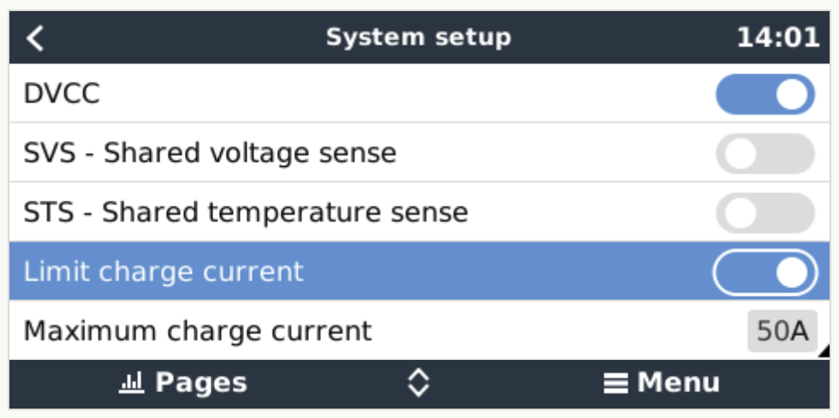The width and height of the screenshot is (839, 418).
Task: Open the Pages button label
Action: 201,382
